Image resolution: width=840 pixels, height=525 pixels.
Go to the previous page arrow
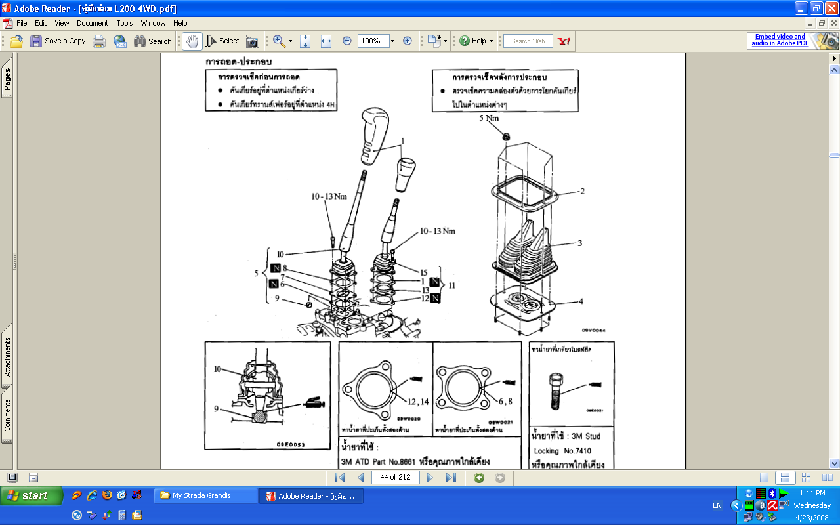(360, 478)
